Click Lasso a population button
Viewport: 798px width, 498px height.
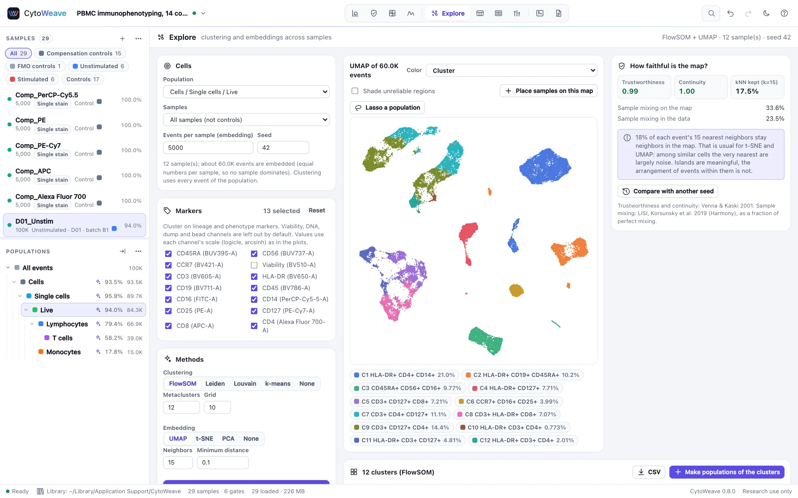[x=387, y=108]
